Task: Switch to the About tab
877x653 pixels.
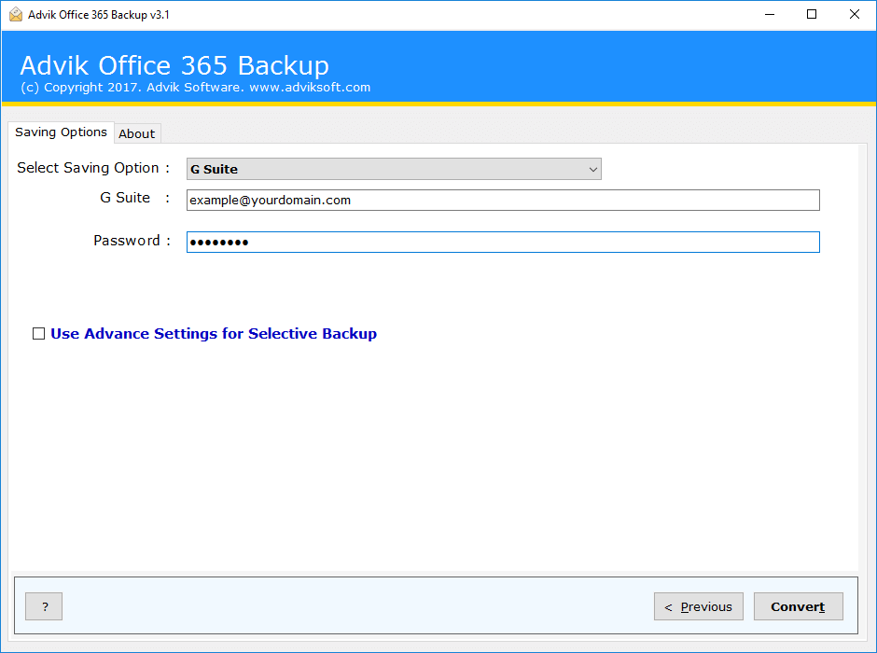Action: click(137, 133)
